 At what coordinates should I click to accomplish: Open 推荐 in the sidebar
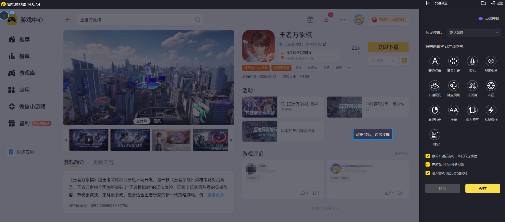click(19, 39)
